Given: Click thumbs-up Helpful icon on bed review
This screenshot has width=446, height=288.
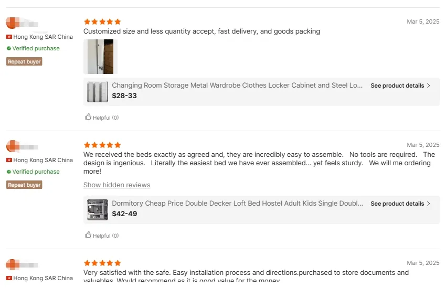Looking at the screenshot, I should [x=88, y=235].
